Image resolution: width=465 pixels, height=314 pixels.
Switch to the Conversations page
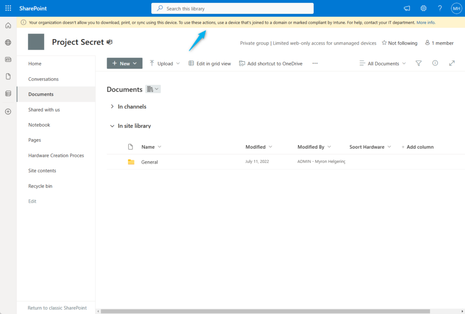coord(44,79)
